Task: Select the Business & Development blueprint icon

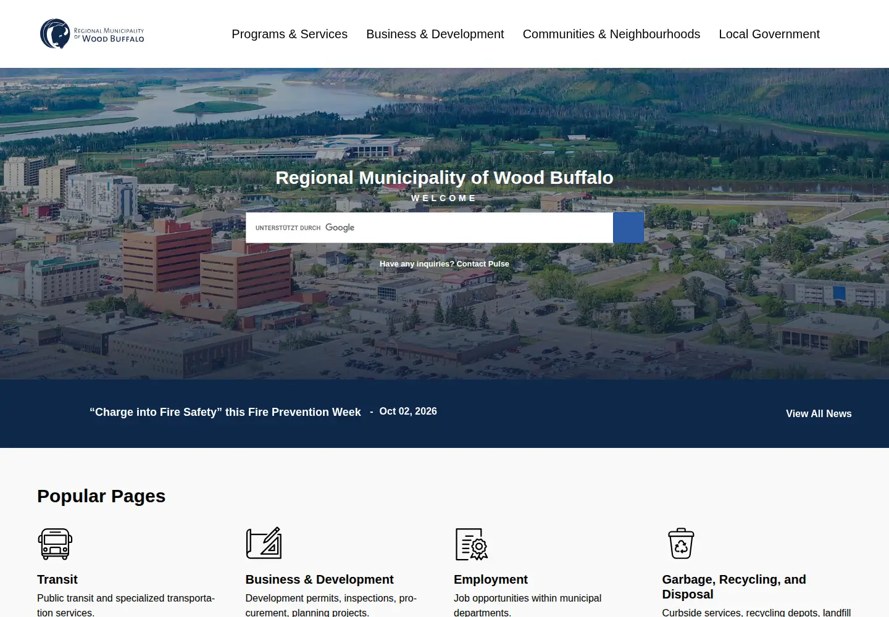Action: tap(264, 543)
